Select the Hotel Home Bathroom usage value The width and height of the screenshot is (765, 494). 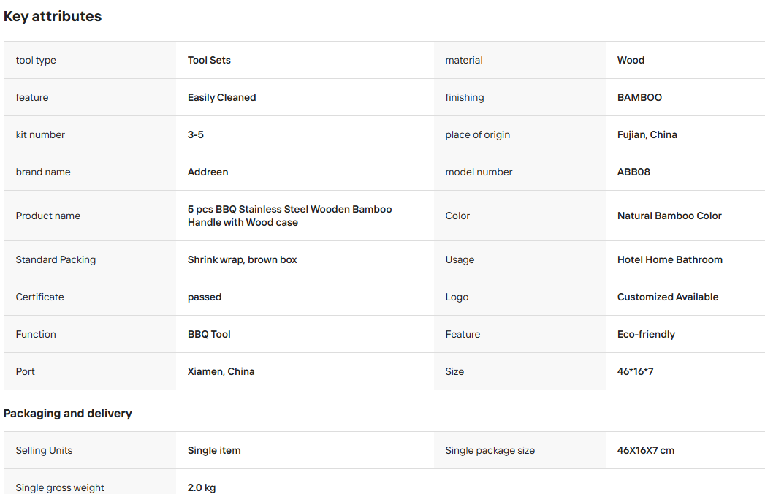click(x=670, y=259)
